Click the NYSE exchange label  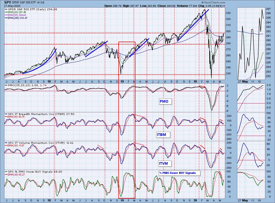(x=41, y=3)
